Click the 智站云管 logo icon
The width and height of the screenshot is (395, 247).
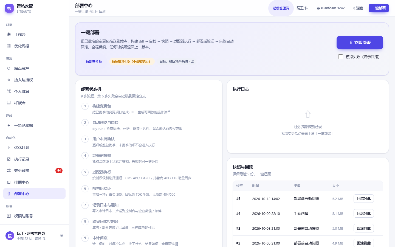(9, 8)
